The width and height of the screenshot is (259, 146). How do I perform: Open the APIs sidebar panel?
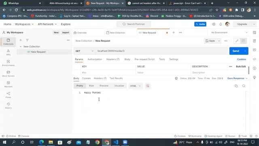(8, 52)
